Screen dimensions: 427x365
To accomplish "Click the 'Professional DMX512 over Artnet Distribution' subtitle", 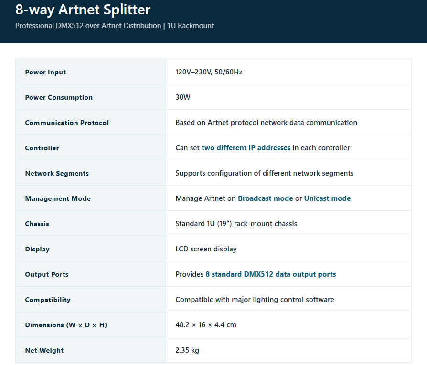I will pos(88,26).
